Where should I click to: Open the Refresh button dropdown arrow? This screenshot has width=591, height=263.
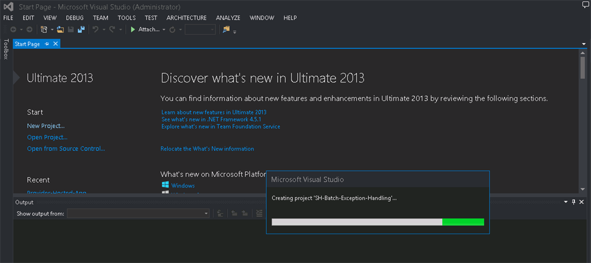(x=181, y=30)
